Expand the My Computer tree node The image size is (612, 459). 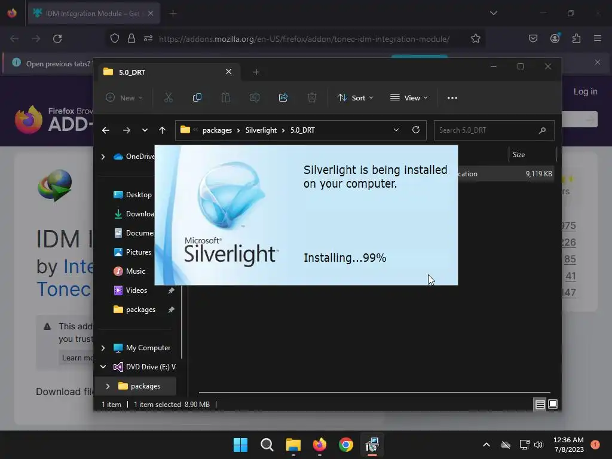pyautogui.click(x=103, y=348)
